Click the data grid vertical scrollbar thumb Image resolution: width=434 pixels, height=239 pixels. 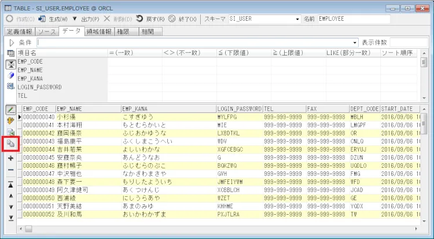pyautogui.click(x=424, y=123)
